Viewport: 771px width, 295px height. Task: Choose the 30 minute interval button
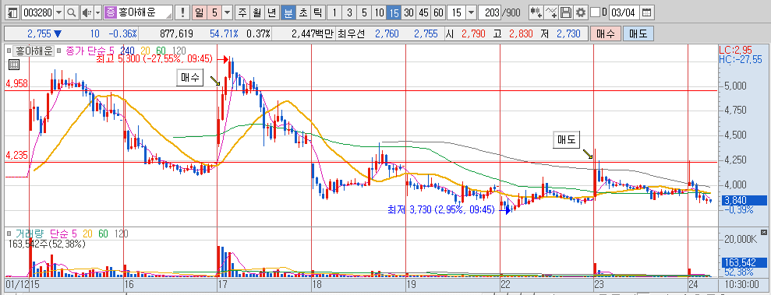408,12
